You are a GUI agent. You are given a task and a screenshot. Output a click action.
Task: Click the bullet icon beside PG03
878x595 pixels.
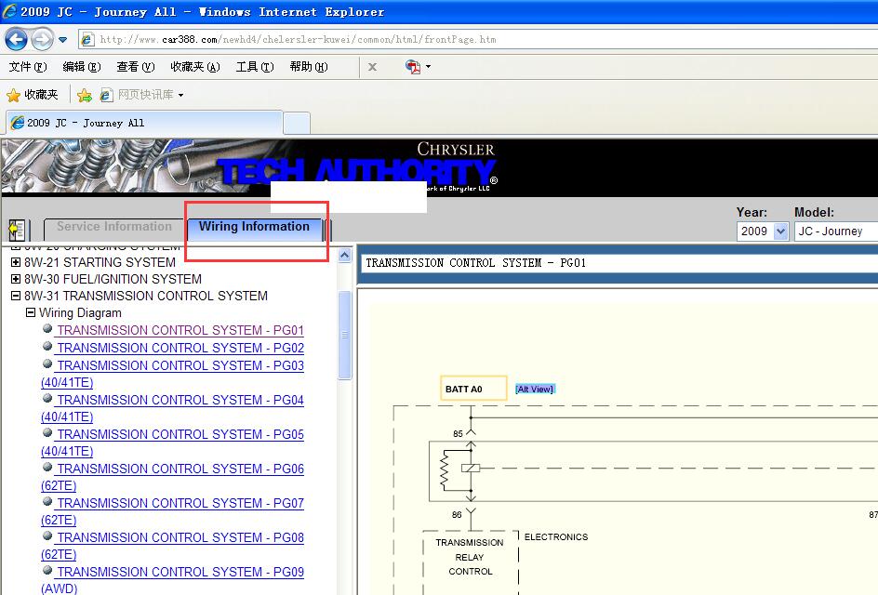point(47,364)
